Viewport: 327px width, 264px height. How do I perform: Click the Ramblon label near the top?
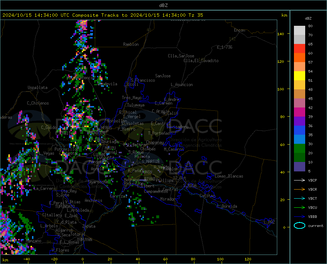(x=131, y=44)
